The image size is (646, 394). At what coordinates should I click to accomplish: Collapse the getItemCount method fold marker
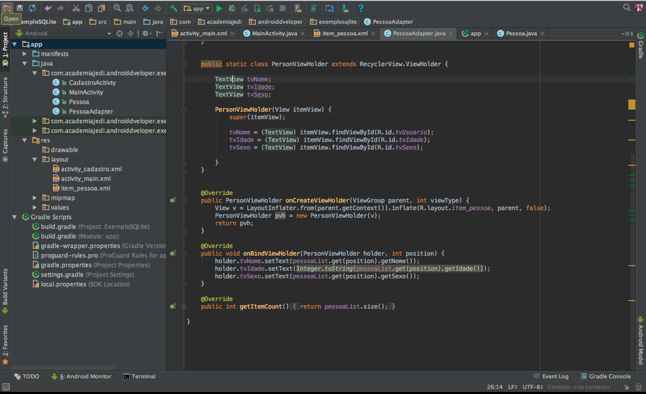click(x=184, y=307)
